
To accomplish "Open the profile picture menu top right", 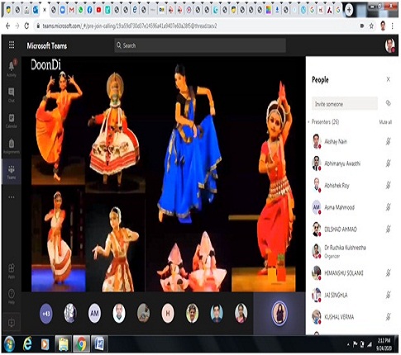I will click(389, 45).
